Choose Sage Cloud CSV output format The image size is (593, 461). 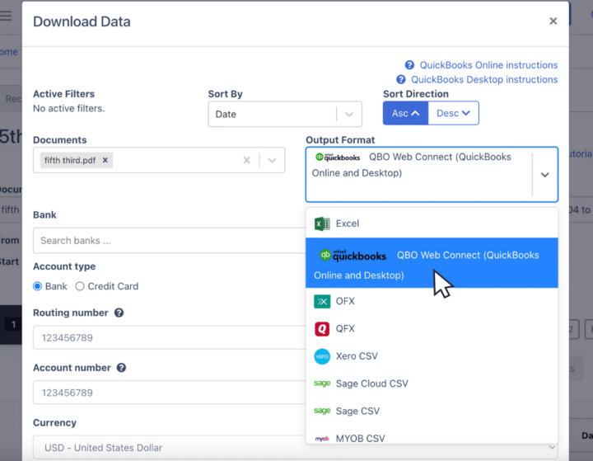point(432,383)
